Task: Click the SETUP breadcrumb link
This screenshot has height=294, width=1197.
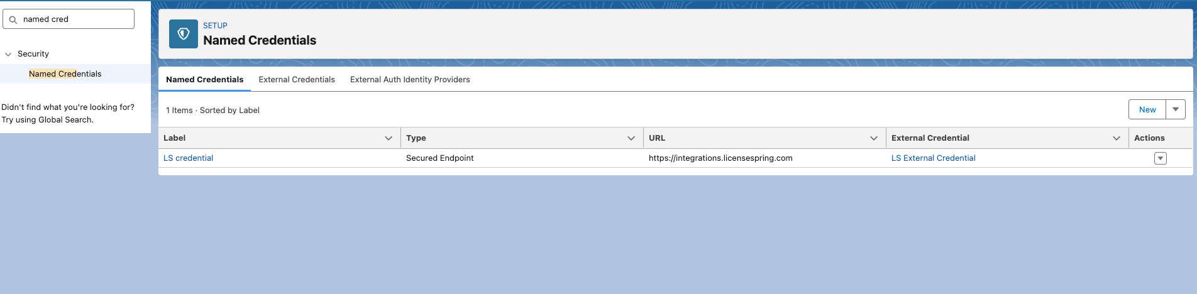Action: coord(215,26)
